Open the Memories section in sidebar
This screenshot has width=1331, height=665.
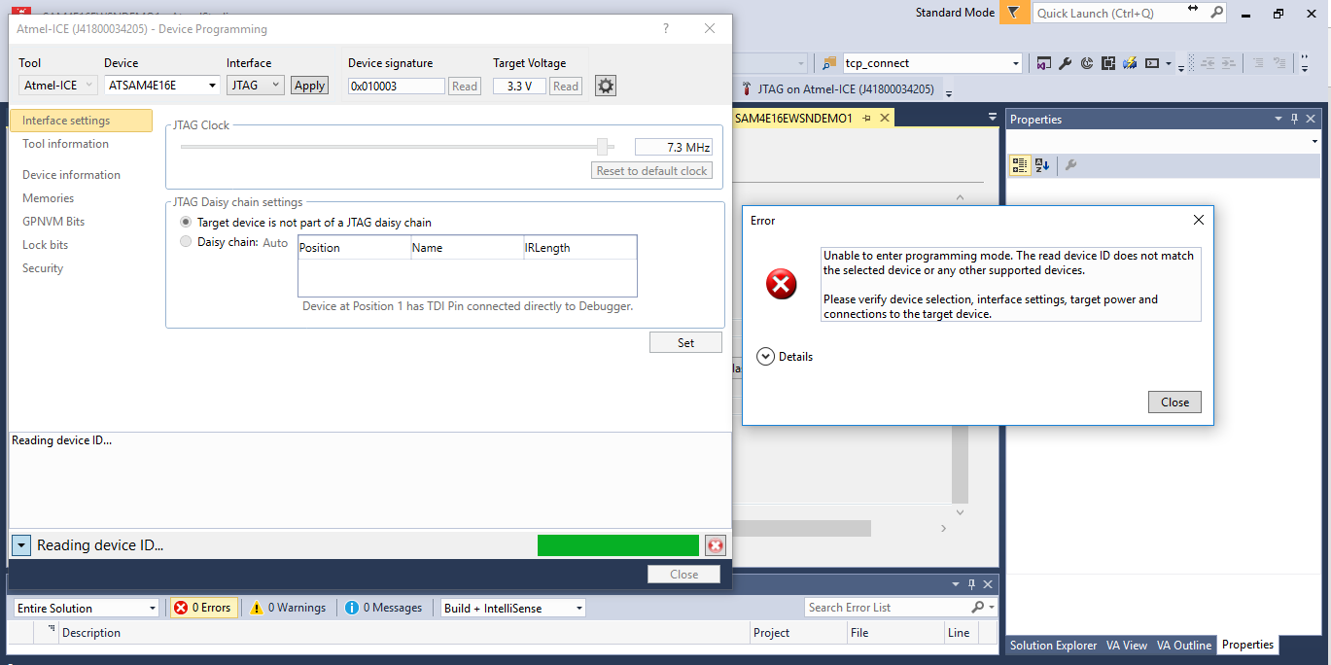pos(49,198)
